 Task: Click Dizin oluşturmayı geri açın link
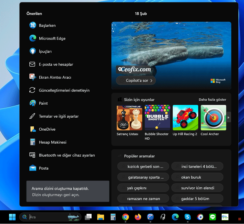56,195
